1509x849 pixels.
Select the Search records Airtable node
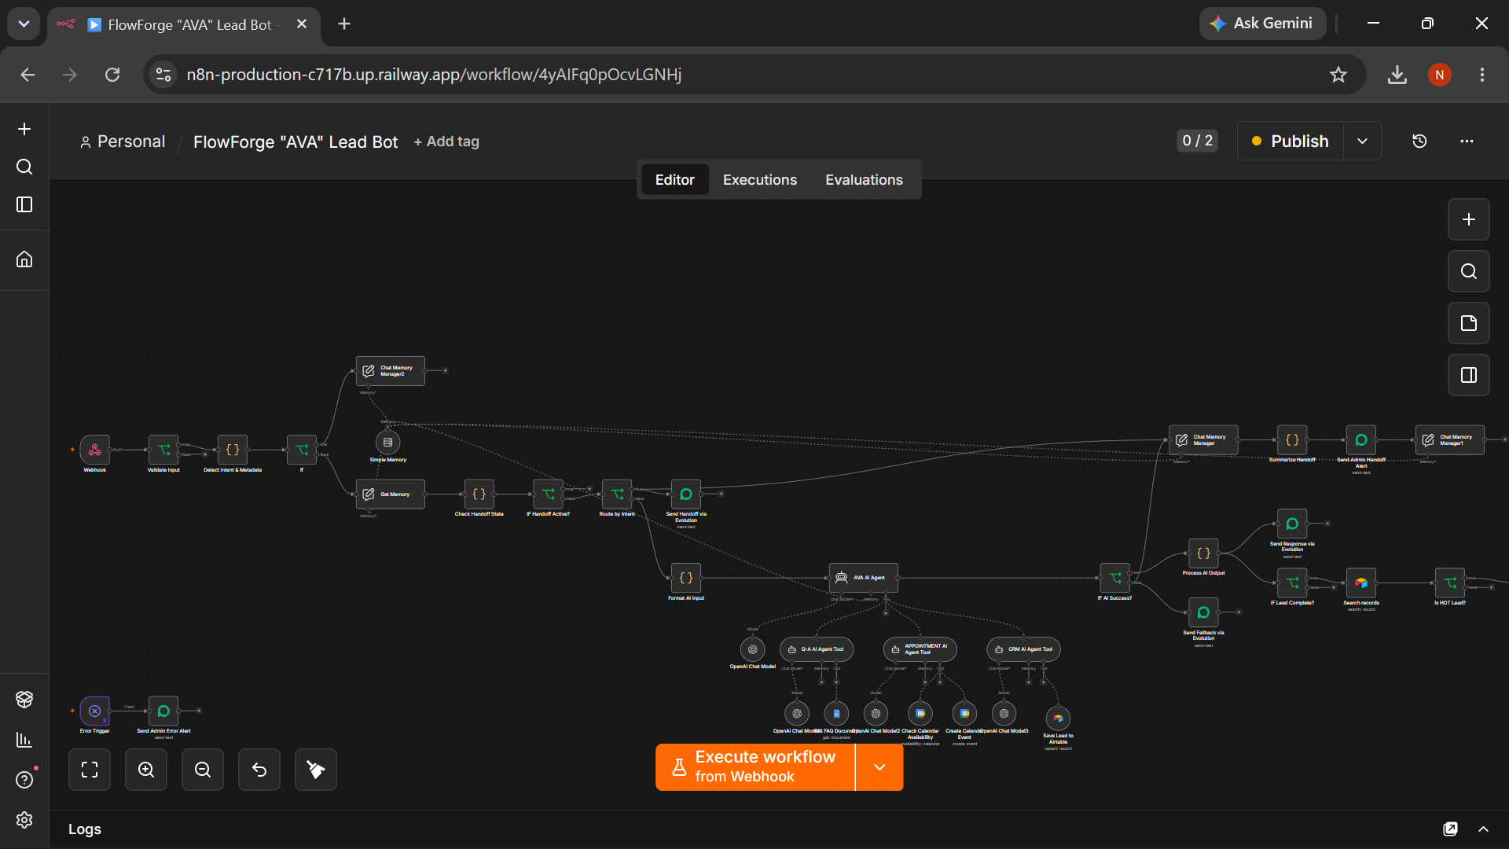(x=1361, y=583)
